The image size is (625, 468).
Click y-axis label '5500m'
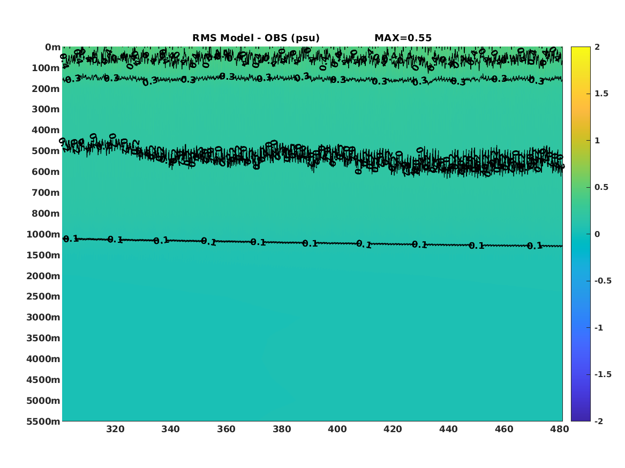pyautogui.click(x=43, y=421)
